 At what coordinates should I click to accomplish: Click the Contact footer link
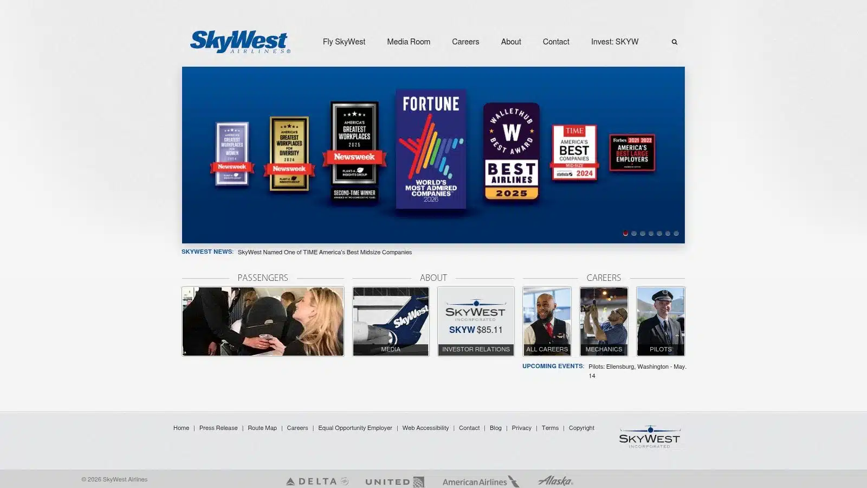469,428
